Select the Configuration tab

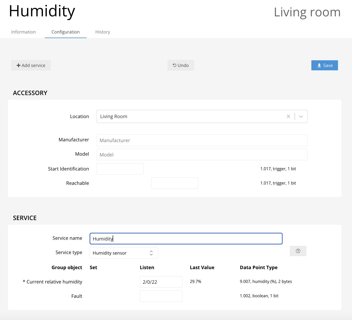coord(65,32)
